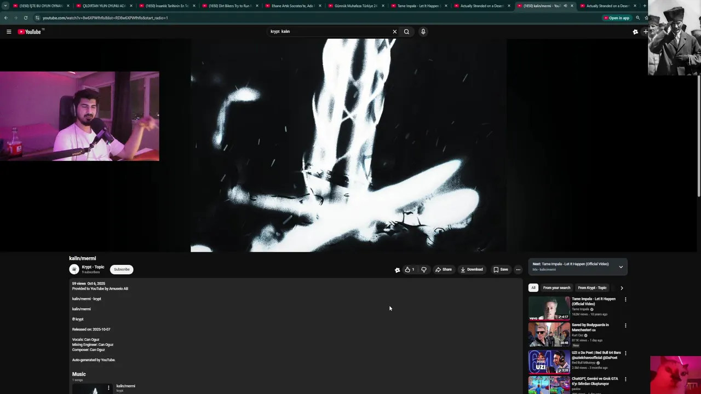
Task: Mute audio icon on kalın/mermi tab
Action: [565, 6]
